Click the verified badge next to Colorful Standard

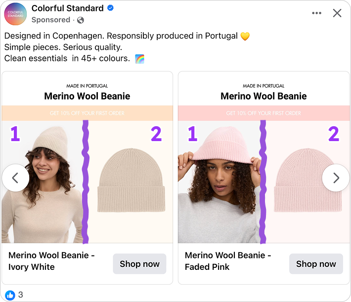click(x=111, y=8)
